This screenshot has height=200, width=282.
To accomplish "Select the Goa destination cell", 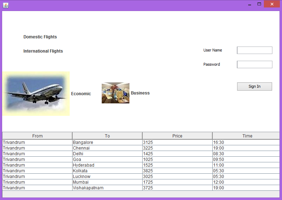I will (x=107, y=160).
